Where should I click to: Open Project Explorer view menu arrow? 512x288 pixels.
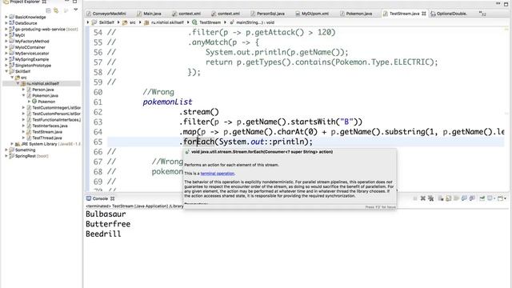(76, 10)
